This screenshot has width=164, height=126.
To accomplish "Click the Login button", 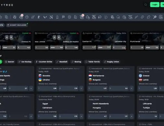I will click(x=155, y=5).
